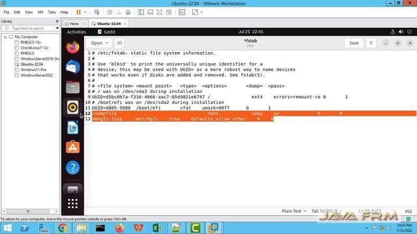This screenshot has width=417, height=234.
Task: Select the RHEL6.5 virtual machine
Action: coord(27,53)
